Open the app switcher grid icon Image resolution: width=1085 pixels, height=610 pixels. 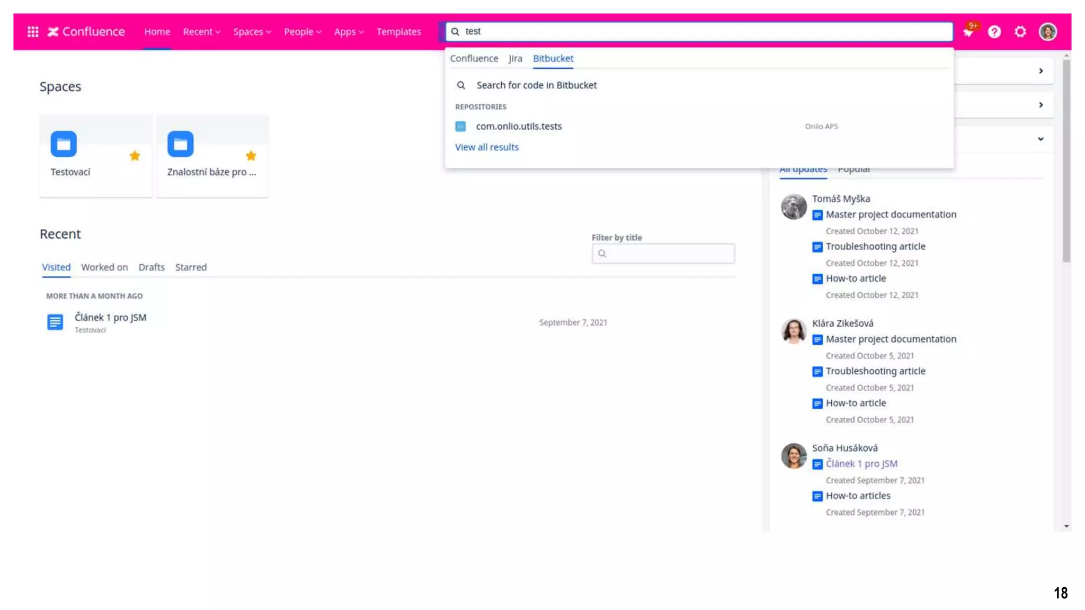point(33,32)
